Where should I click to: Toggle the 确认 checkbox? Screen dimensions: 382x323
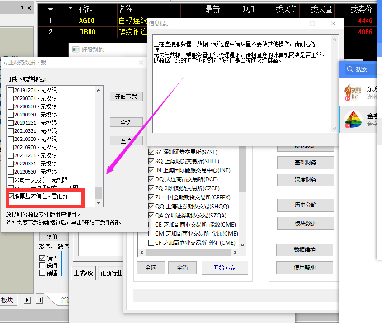tap(42, 258)
